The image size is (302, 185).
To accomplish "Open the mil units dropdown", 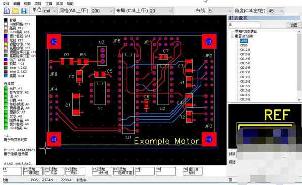I will coord(50,11).
